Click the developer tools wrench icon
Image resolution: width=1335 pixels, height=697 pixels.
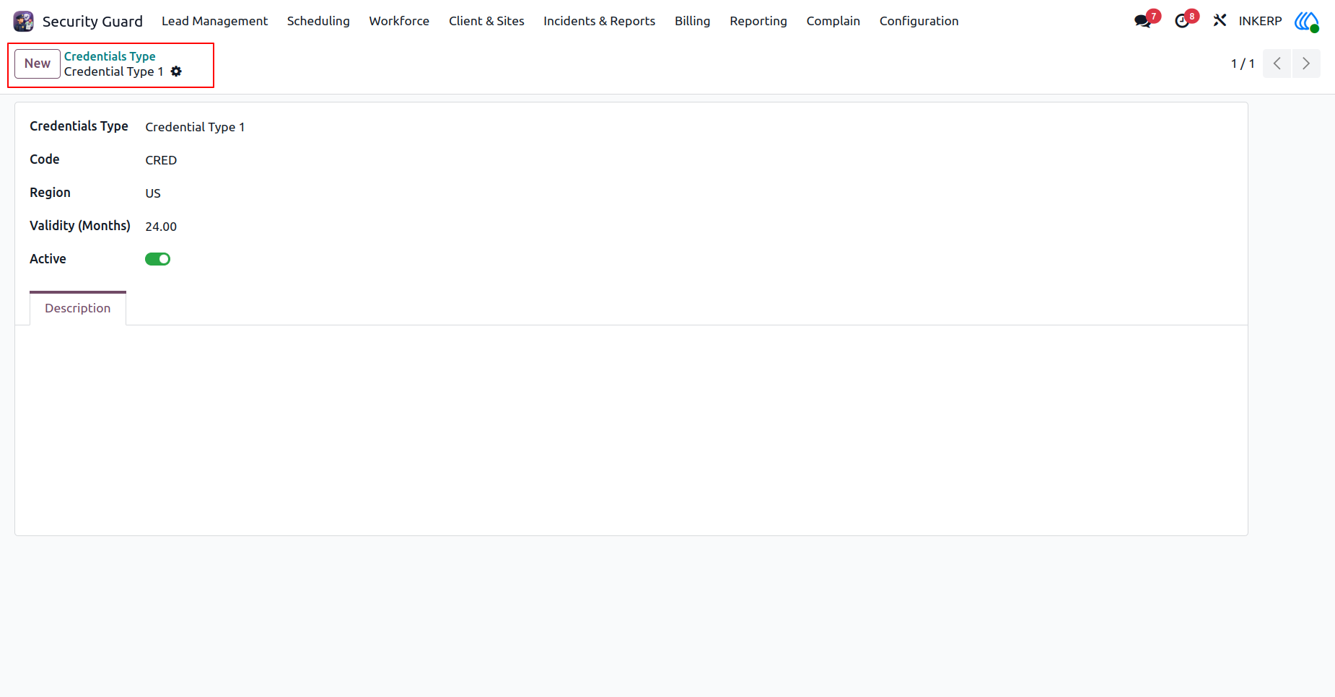(1220, 21)
